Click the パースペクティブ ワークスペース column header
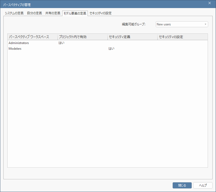This screenshot has height=192, width=216. 33,37
